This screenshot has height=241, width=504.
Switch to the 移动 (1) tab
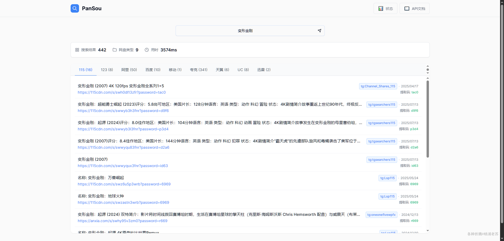pos(175,70)
